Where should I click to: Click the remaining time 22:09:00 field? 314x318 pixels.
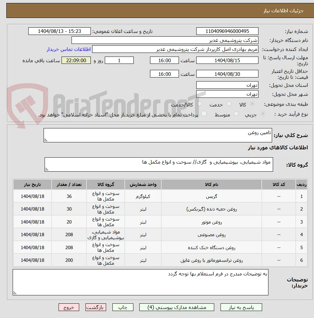coord(76,60)
